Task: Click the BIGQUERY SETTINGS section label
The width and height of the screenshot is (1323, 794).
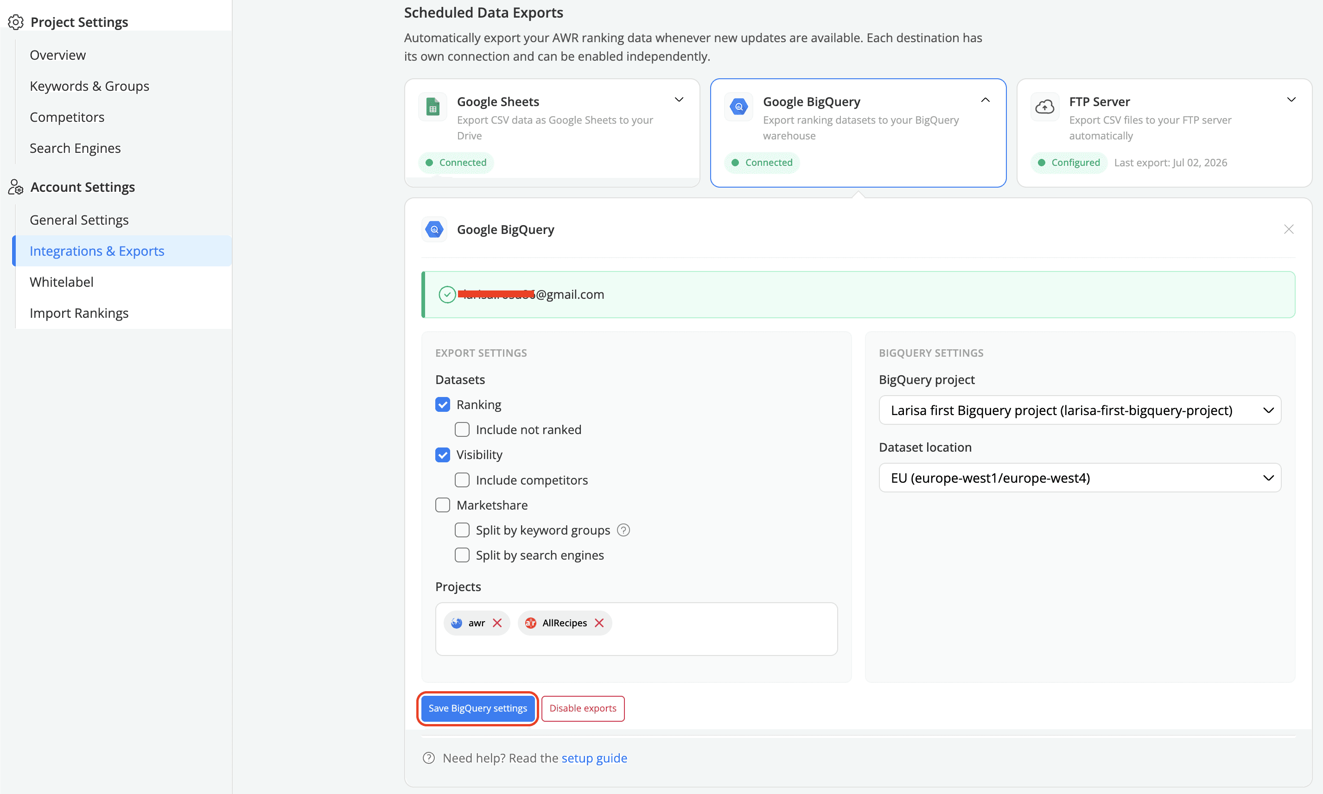Action: pos(931,353)
